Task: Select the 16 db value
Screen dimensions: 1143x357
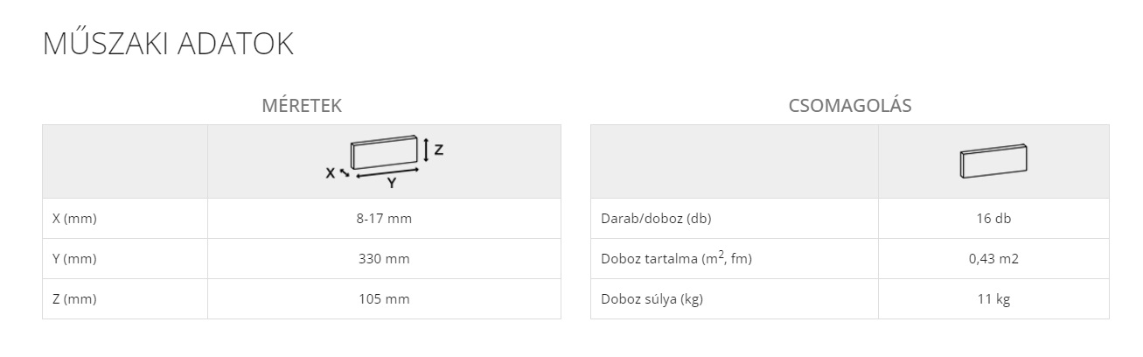Action: [x=993, y=219]
